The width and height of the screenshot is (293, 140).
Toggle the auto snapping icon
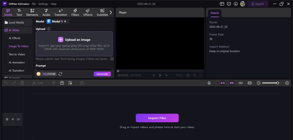click(x=232, y=83)
